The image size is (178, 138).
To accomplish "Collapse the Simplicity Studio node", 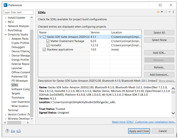I will [x=6, y=35].
